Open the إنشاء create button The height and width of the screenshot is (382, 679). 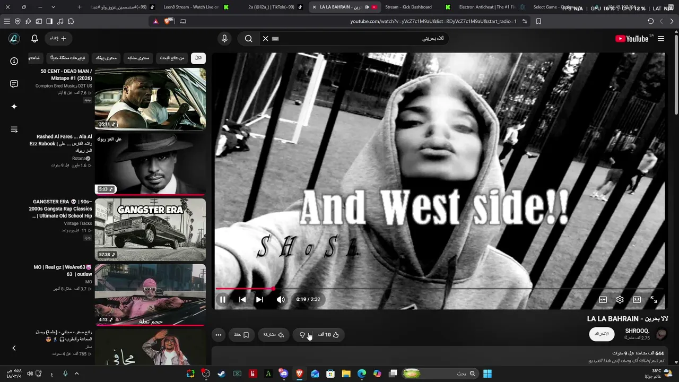[58, 38]
